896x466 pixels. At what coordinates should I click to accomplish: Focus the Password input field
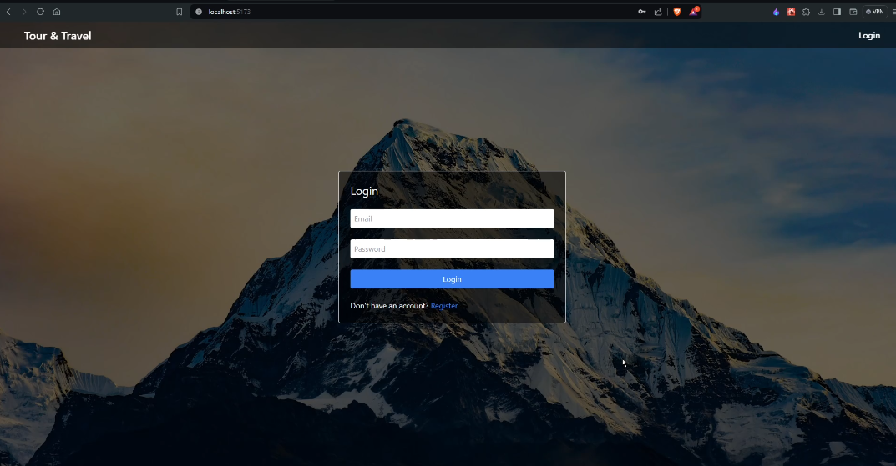(452, 248)
